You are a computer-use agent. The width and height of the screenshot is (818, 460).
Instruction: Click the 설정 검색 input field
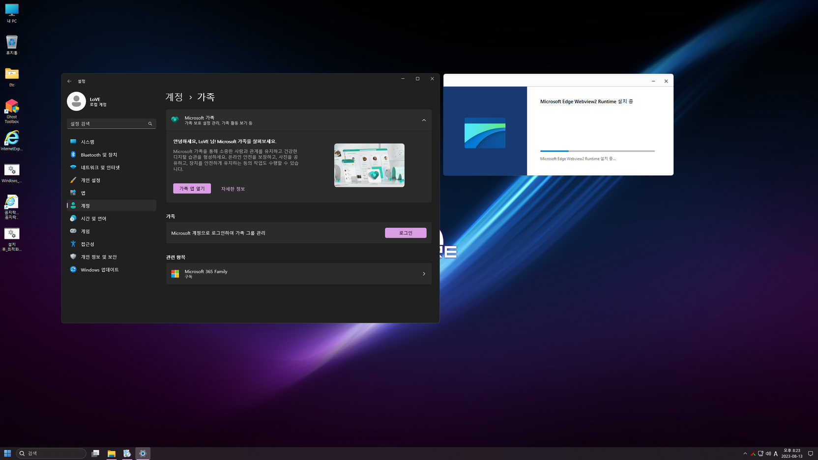click(112, 124)
